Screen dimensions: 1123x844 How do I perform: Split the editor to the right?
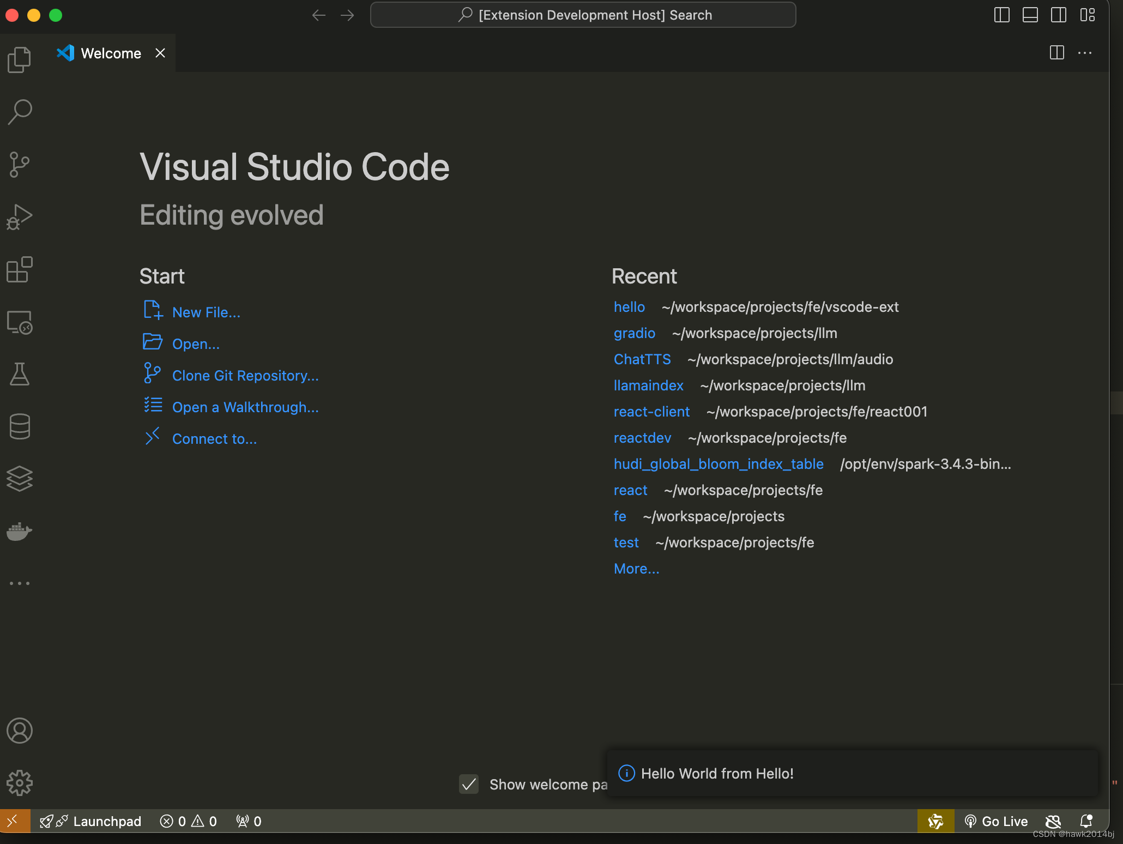pos(1057,53)
